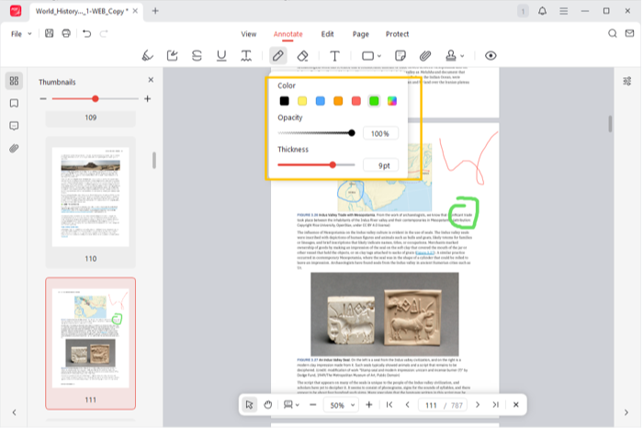
Task: Activate the Hand pan tool
Action: pyautogui.click(x=268, y=405)
